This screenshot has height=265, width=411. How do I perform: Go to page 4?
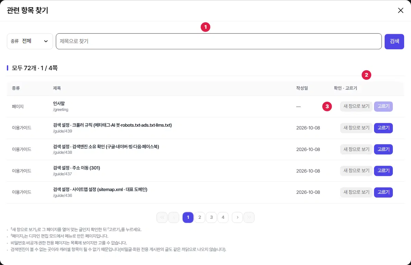[223, 217]
